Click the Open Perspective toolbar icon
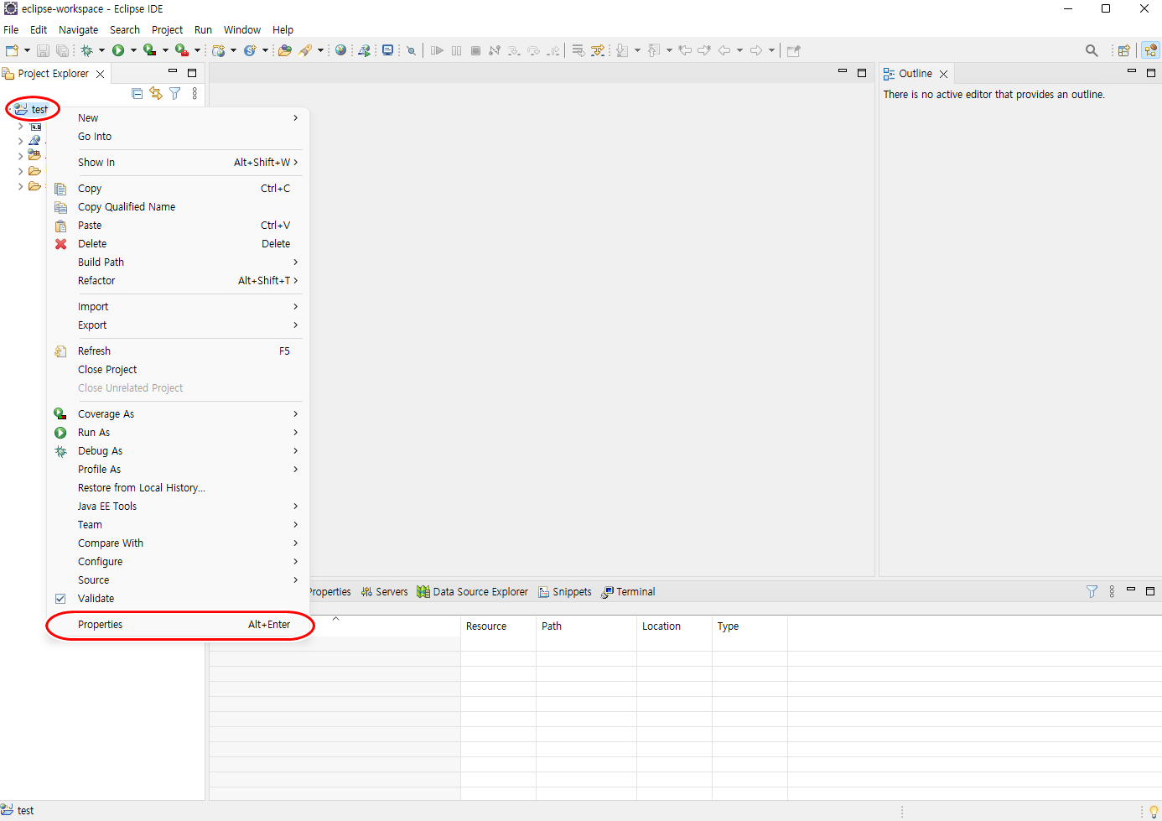The width and height of the screenshot is (1162, 821). pyautogui.click(x=1124, y=50)
